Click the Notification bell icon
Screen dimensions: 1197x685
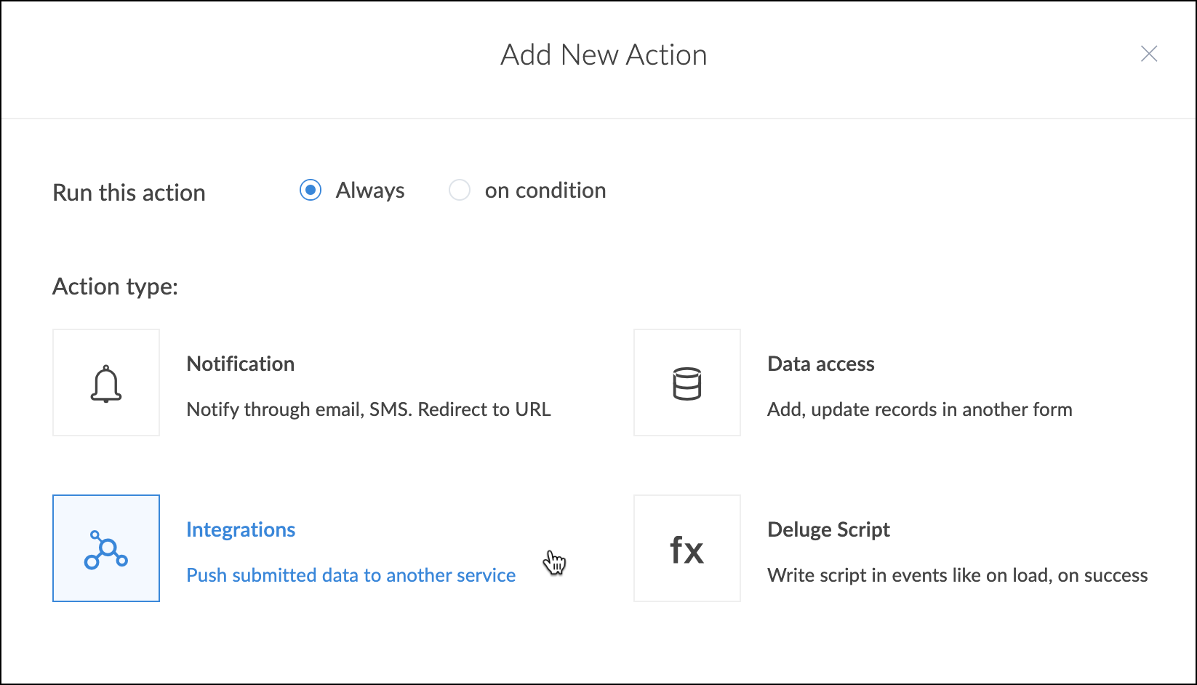point(106,383)
